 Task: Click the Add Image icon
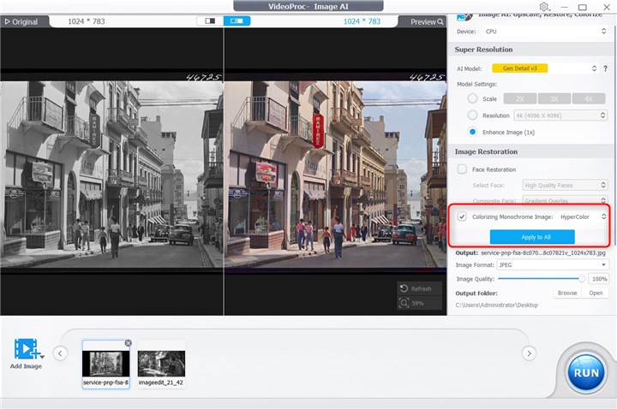point(27,350)
